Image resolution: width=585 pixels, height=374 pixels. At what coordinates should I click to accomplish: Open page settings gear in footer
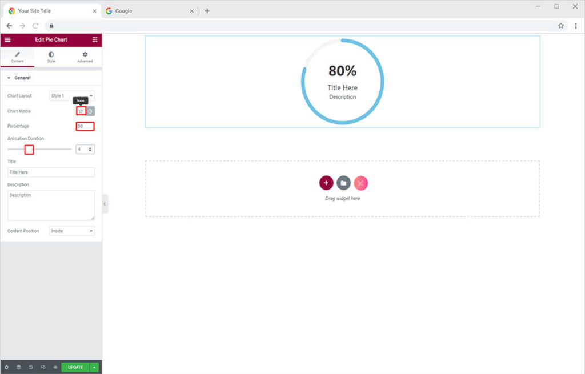6,367
